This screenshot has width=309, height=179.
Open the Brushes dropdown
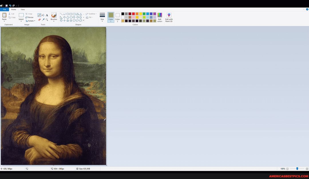click(54, 17)
